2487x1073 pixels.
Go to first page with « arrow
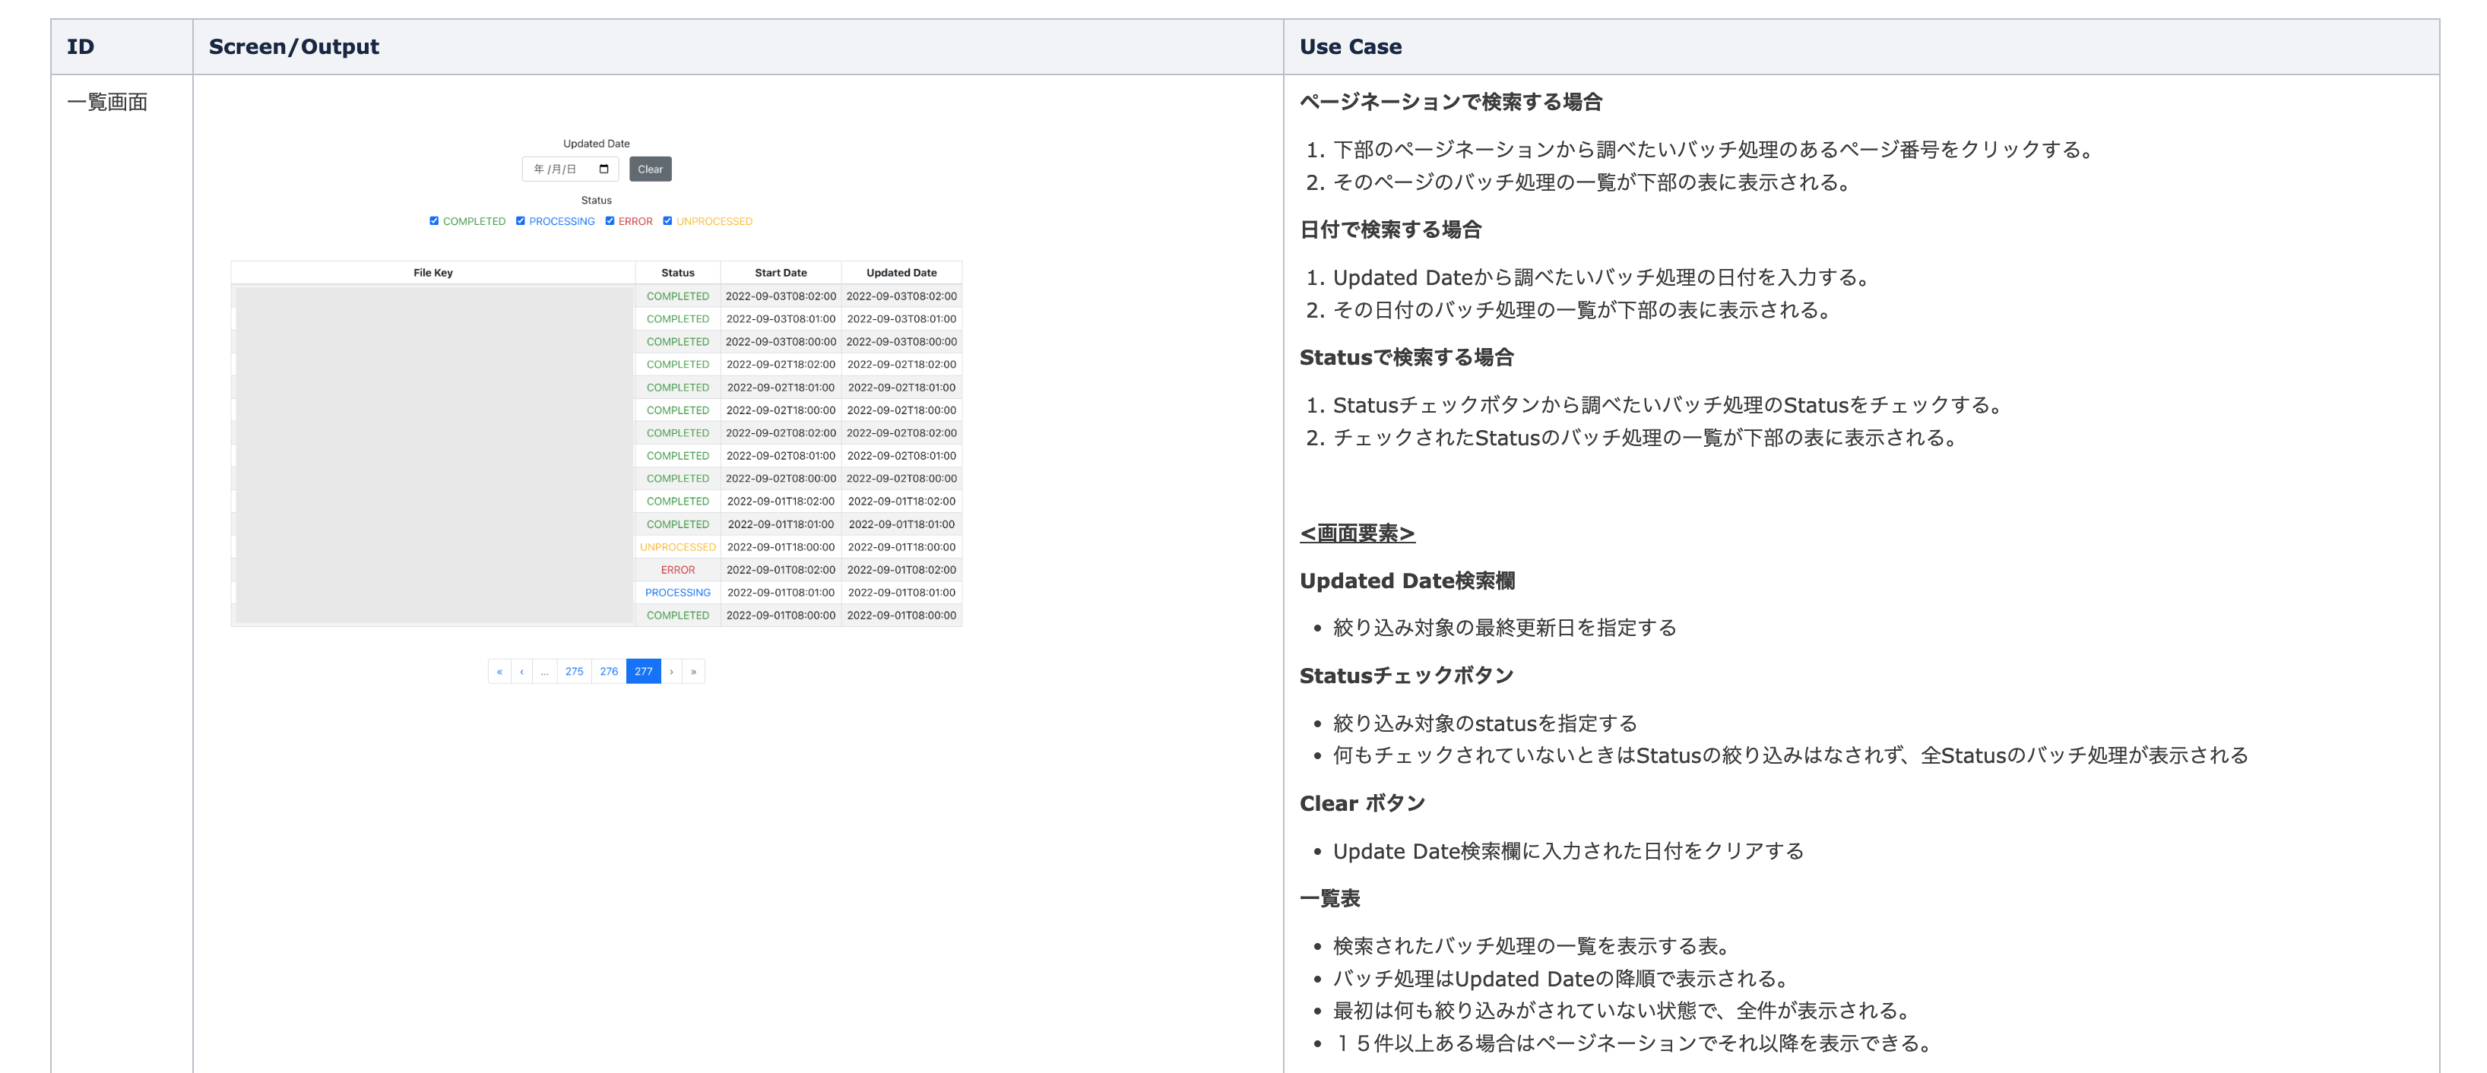(499, 672)
